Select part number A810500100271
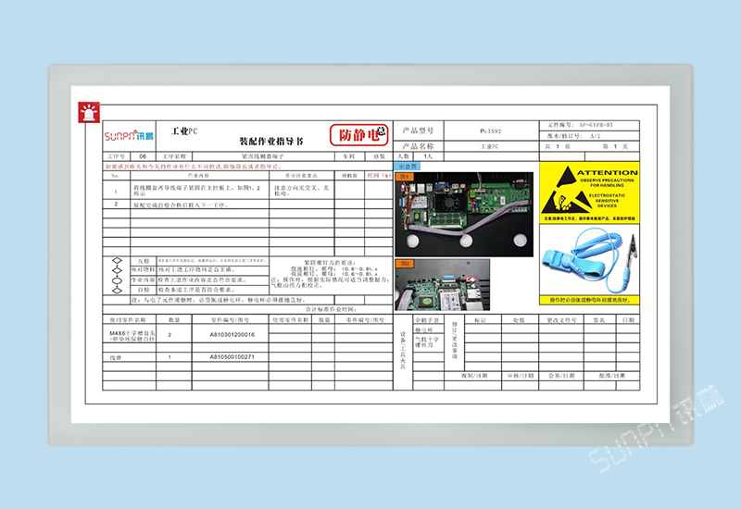The image size is (741, 509). pos(232,357)
